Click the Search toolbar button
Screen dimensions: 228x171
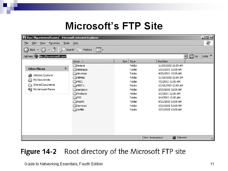click(67, 50)
